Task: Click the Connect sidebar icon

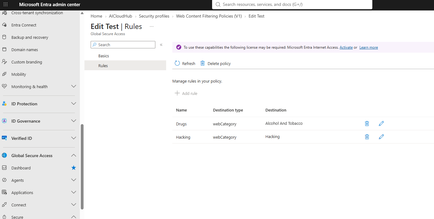Action: [4, 205]
